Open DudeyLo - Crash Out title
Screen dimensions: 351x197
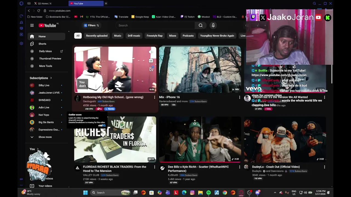[276, 167]
